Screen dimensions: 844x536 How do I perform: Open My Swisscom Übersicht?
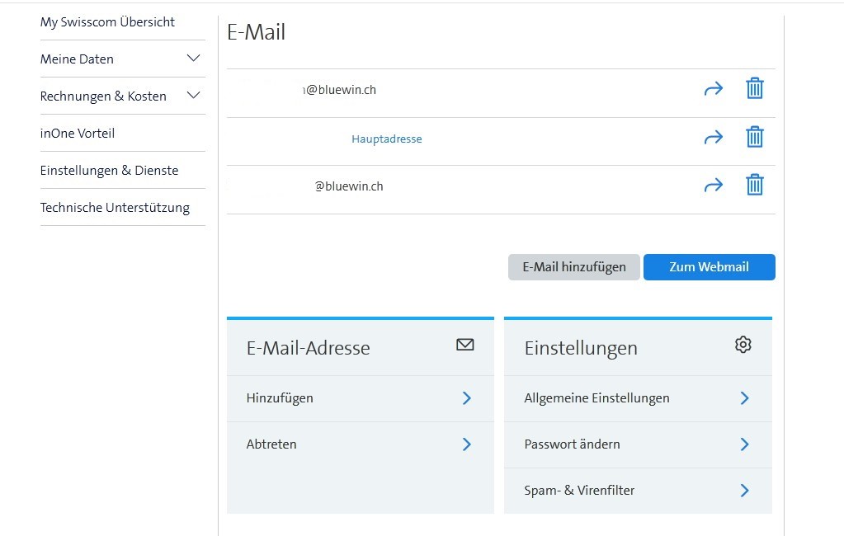[107, 21]
